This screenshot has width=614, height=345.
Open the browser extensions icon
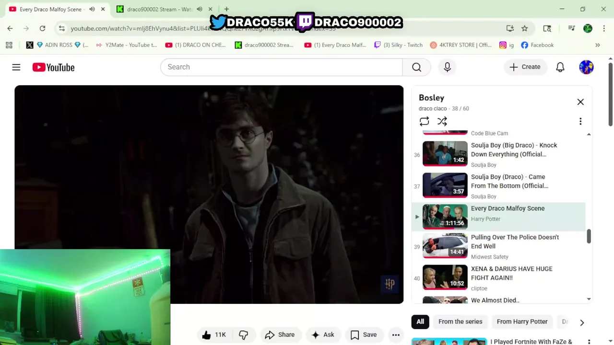(x=547, y=28)
